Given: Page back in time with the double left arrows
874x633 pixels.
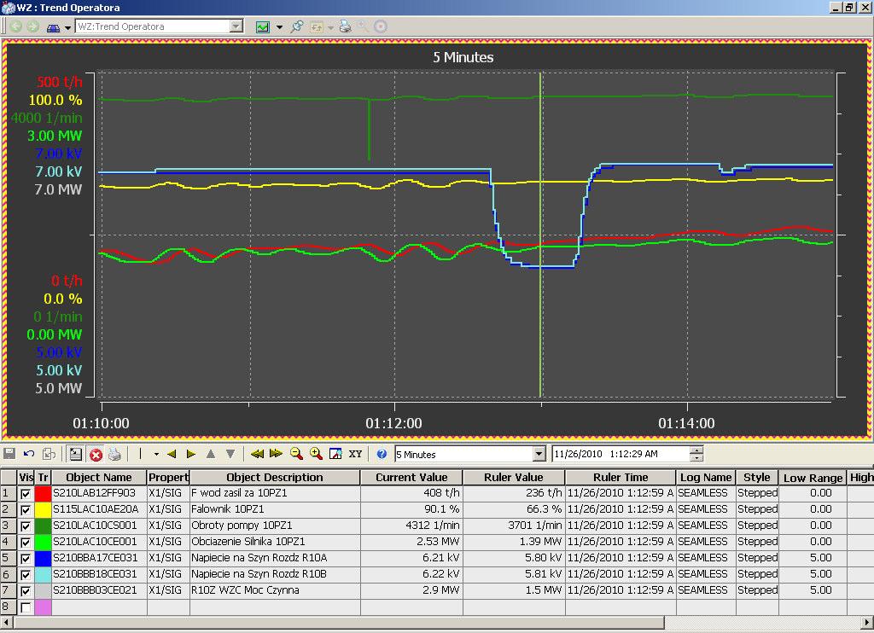Looking at the screenshot, I should (x=257, y=454).
